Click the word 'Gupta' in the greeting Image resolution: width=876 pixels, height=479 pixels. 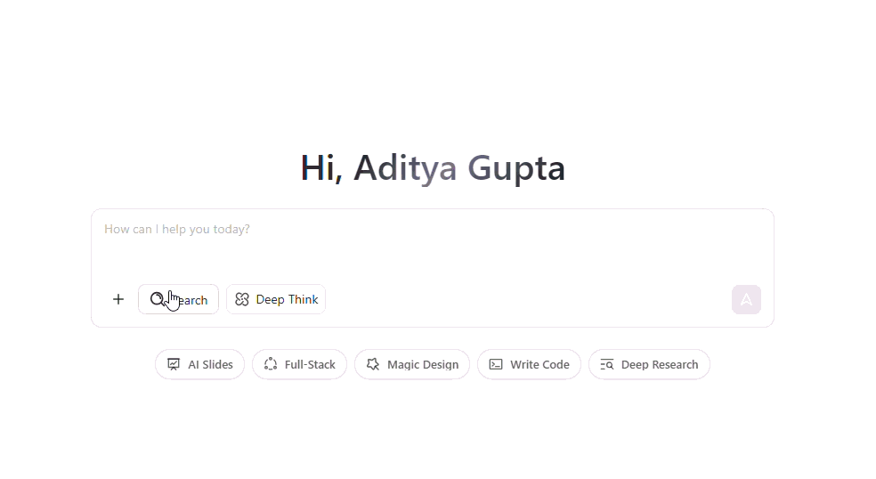(516, 168)
